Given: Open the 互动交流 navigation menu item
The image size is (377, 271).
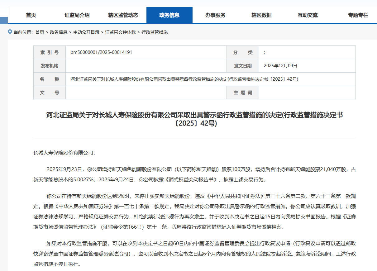Looking at the screenshot, I should point(307,15).
